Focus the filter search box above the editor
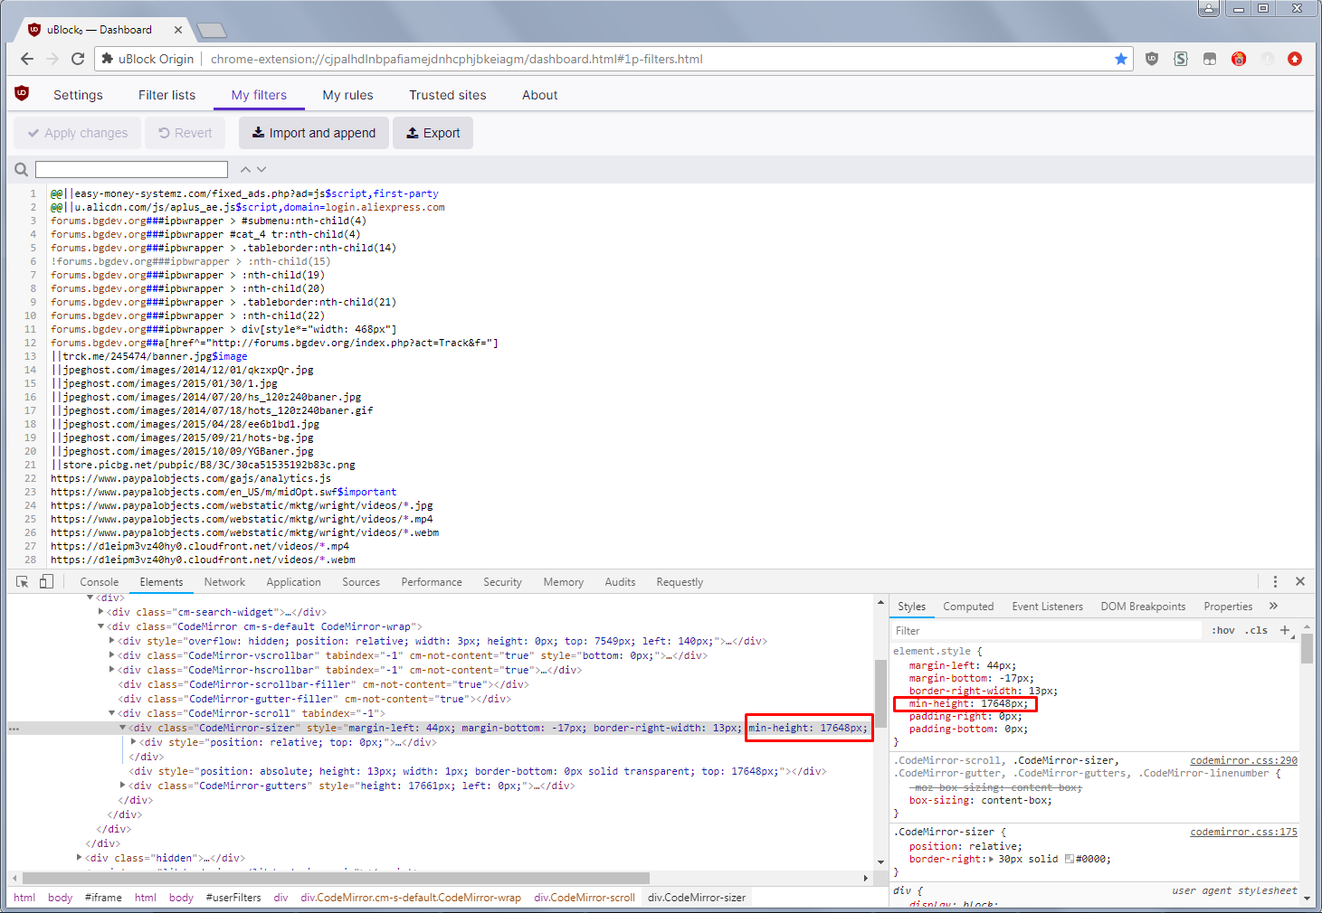The image size is (1322, 913). coord(131,169)
